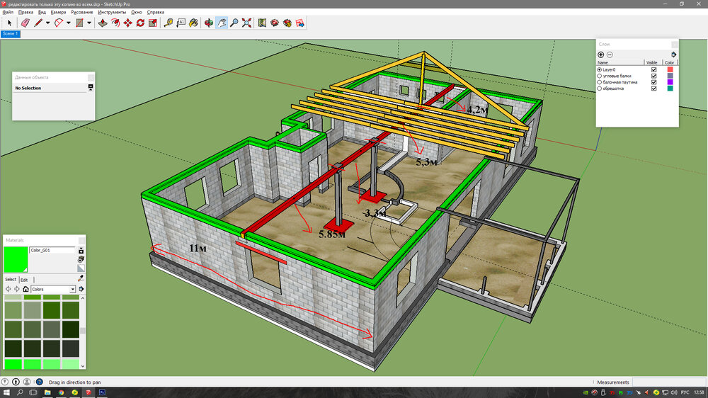Hide the обрешетка layer visibility checkbox

point(653,89)
